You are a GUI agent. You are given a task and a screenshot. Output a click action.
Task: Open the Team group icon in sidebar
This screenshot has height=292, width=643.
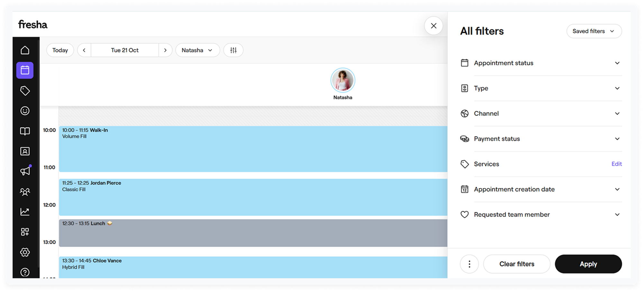click(x=25, y=192)
